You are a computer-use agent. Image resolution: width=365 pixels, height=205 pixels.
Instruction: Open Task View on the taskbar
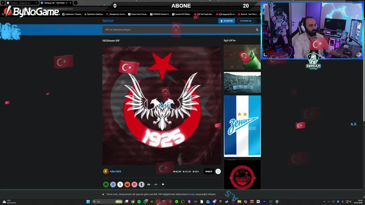click(x=126, y=202)
